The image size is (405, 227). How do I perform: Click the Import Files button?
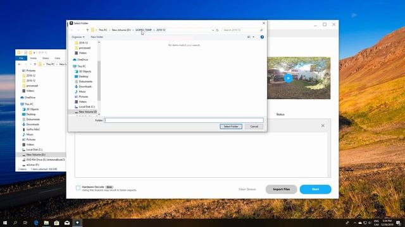tap(281, 189)
